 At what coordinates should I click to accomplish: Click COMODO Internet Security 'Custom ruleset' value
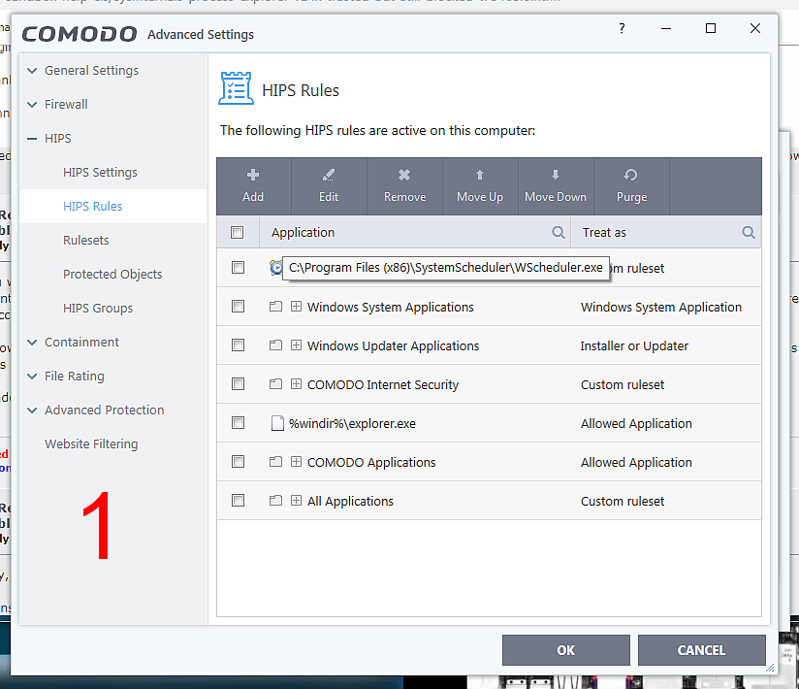tap(623, 384)
